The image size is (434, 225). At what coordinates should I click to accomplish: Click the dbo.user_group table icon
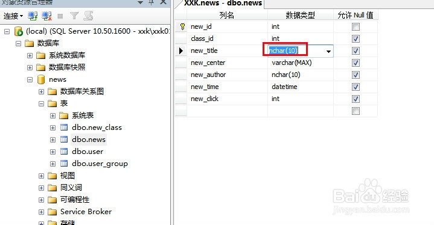64,164
